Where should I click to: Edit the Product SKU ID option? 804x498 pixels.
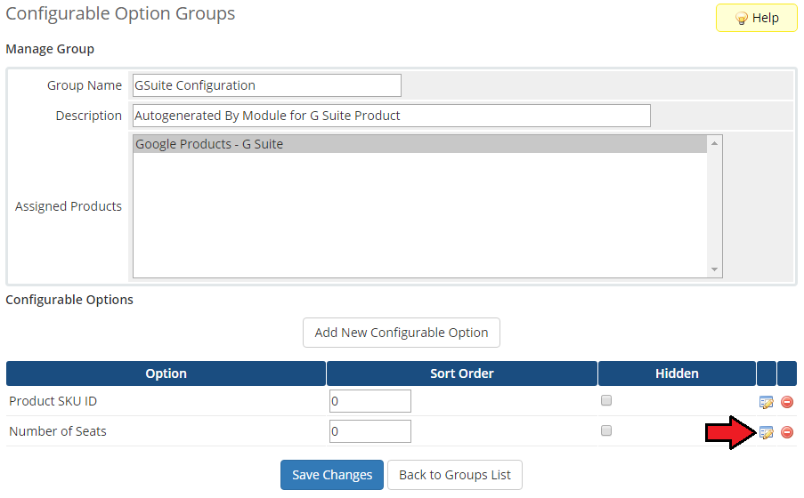pyautogui.click(x=766, y=402)
